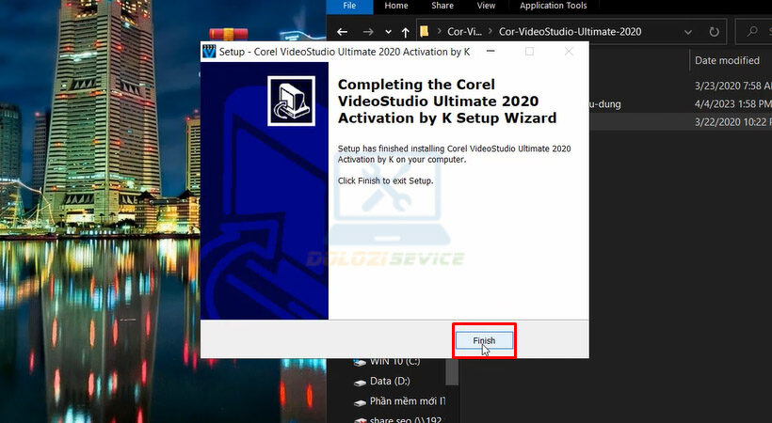Open the View ribbon tab
The width and height of the screenshot is (772, 423).
(x=487, y=6)
